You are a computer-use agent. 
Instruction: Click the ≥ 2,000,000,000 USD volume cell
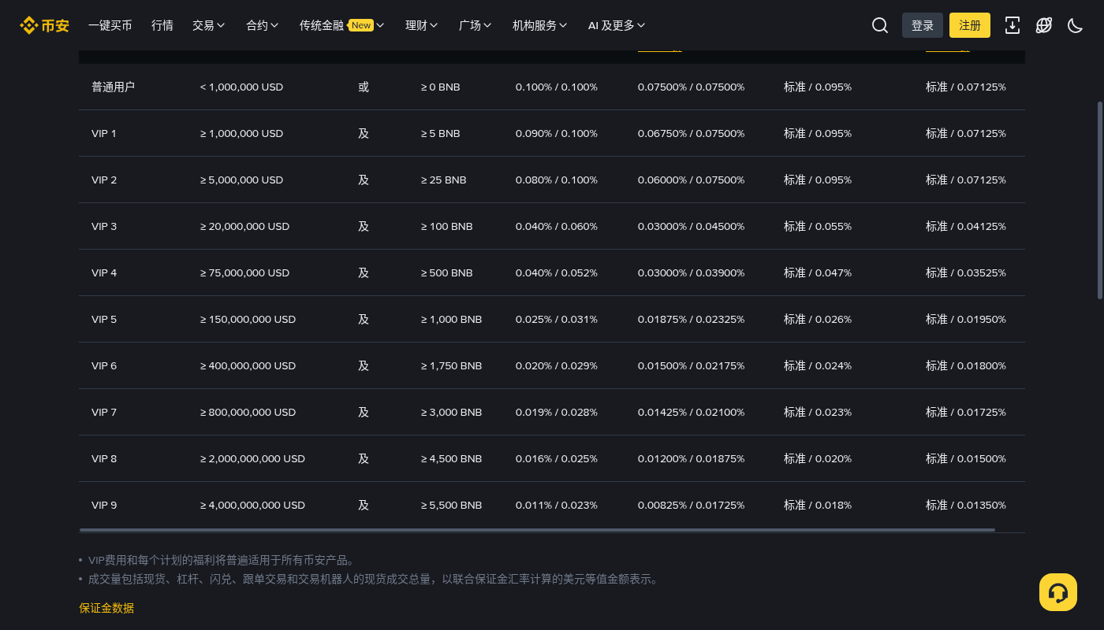click(253, 458)
